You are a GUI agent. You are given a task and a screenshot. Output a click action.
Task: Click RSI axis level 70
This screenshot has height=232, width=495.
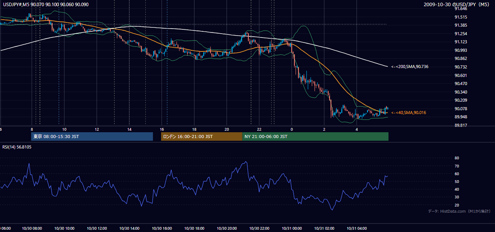[x=457, y=166]
